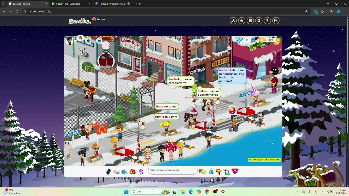The width and height of the screenshot is (349, 196).
Task: Click the Balık Havzası Doluluk Oranı indicator
Action: point(264,160)
